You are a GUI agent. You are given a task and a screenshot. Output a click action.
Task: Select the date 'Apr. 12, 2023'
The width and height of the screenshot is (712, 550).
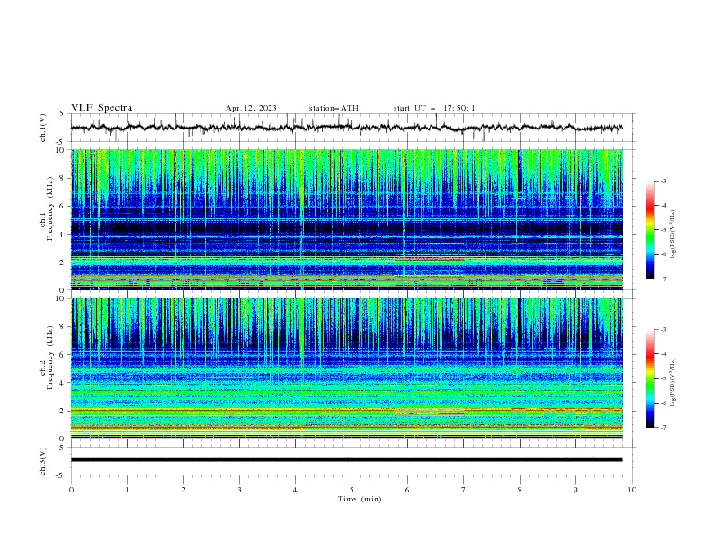(x=251, y=108)
